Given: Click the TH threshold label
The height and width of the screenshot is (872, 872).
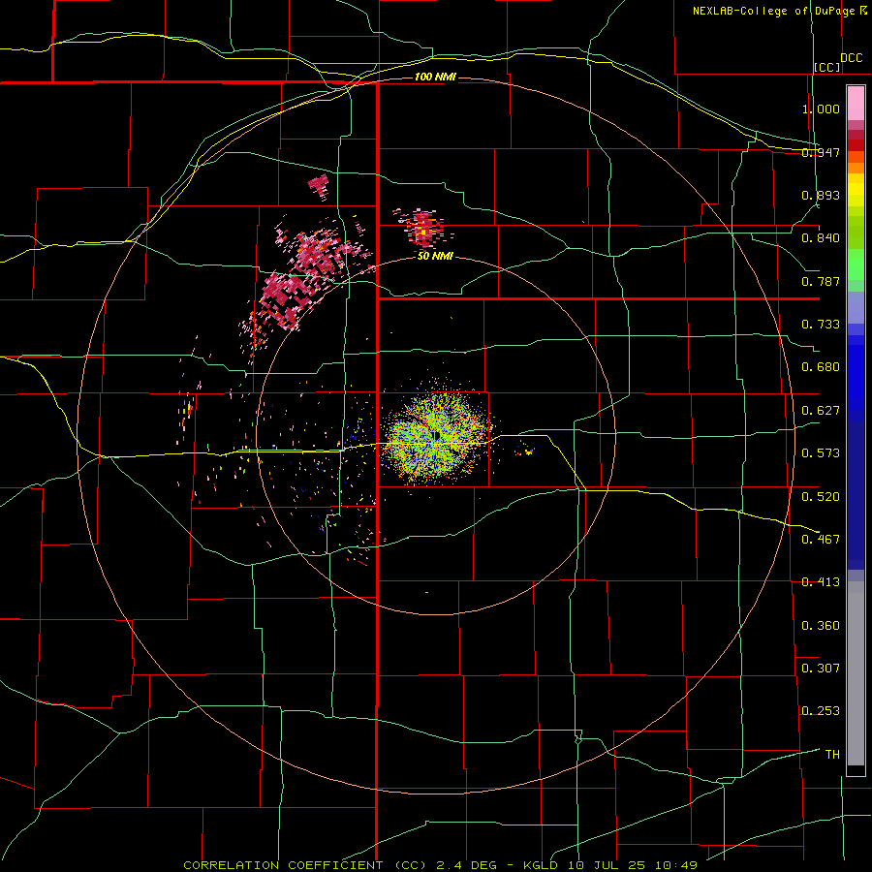Looking at the screenshot, I should pyautogui.click(x=832, y=755).
